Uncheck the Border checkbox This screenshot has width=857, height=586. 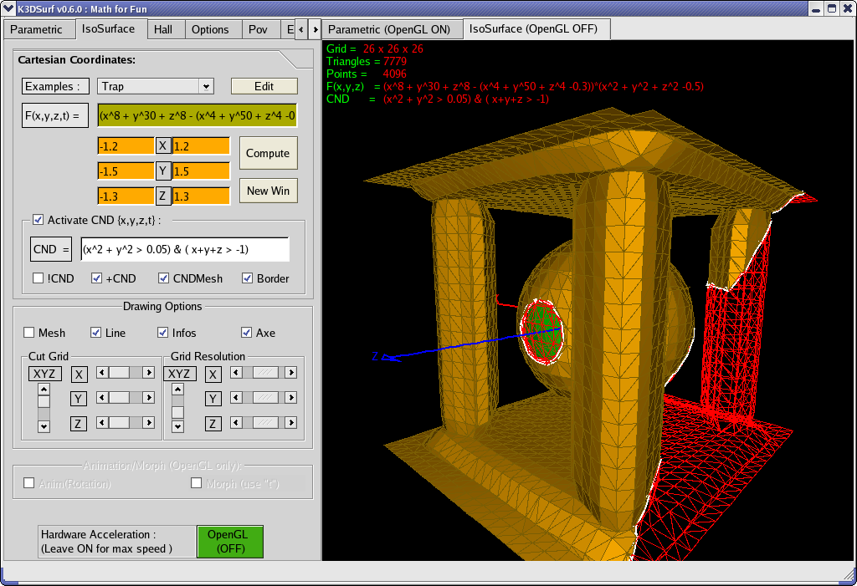click(x=248, y=278)
